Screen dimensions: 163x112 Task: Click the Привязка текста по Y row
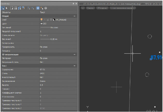pos(39,104)
